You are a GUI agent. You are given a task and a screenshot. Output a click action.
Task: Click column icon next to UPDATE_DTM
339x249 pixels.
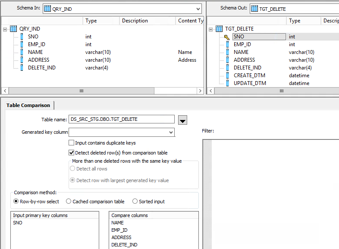[227, 83]
